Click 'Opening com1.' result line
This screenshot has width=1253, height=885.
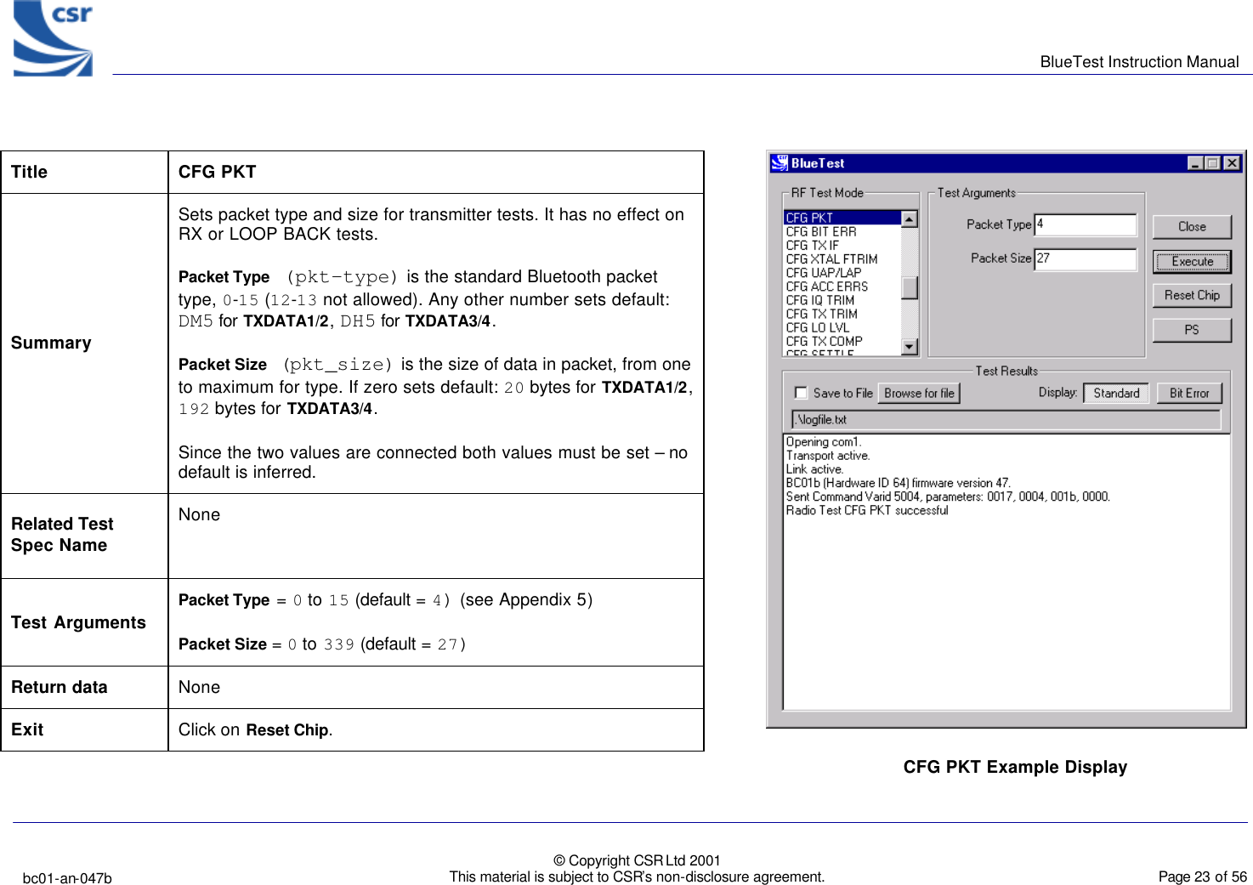coord(824,442)
